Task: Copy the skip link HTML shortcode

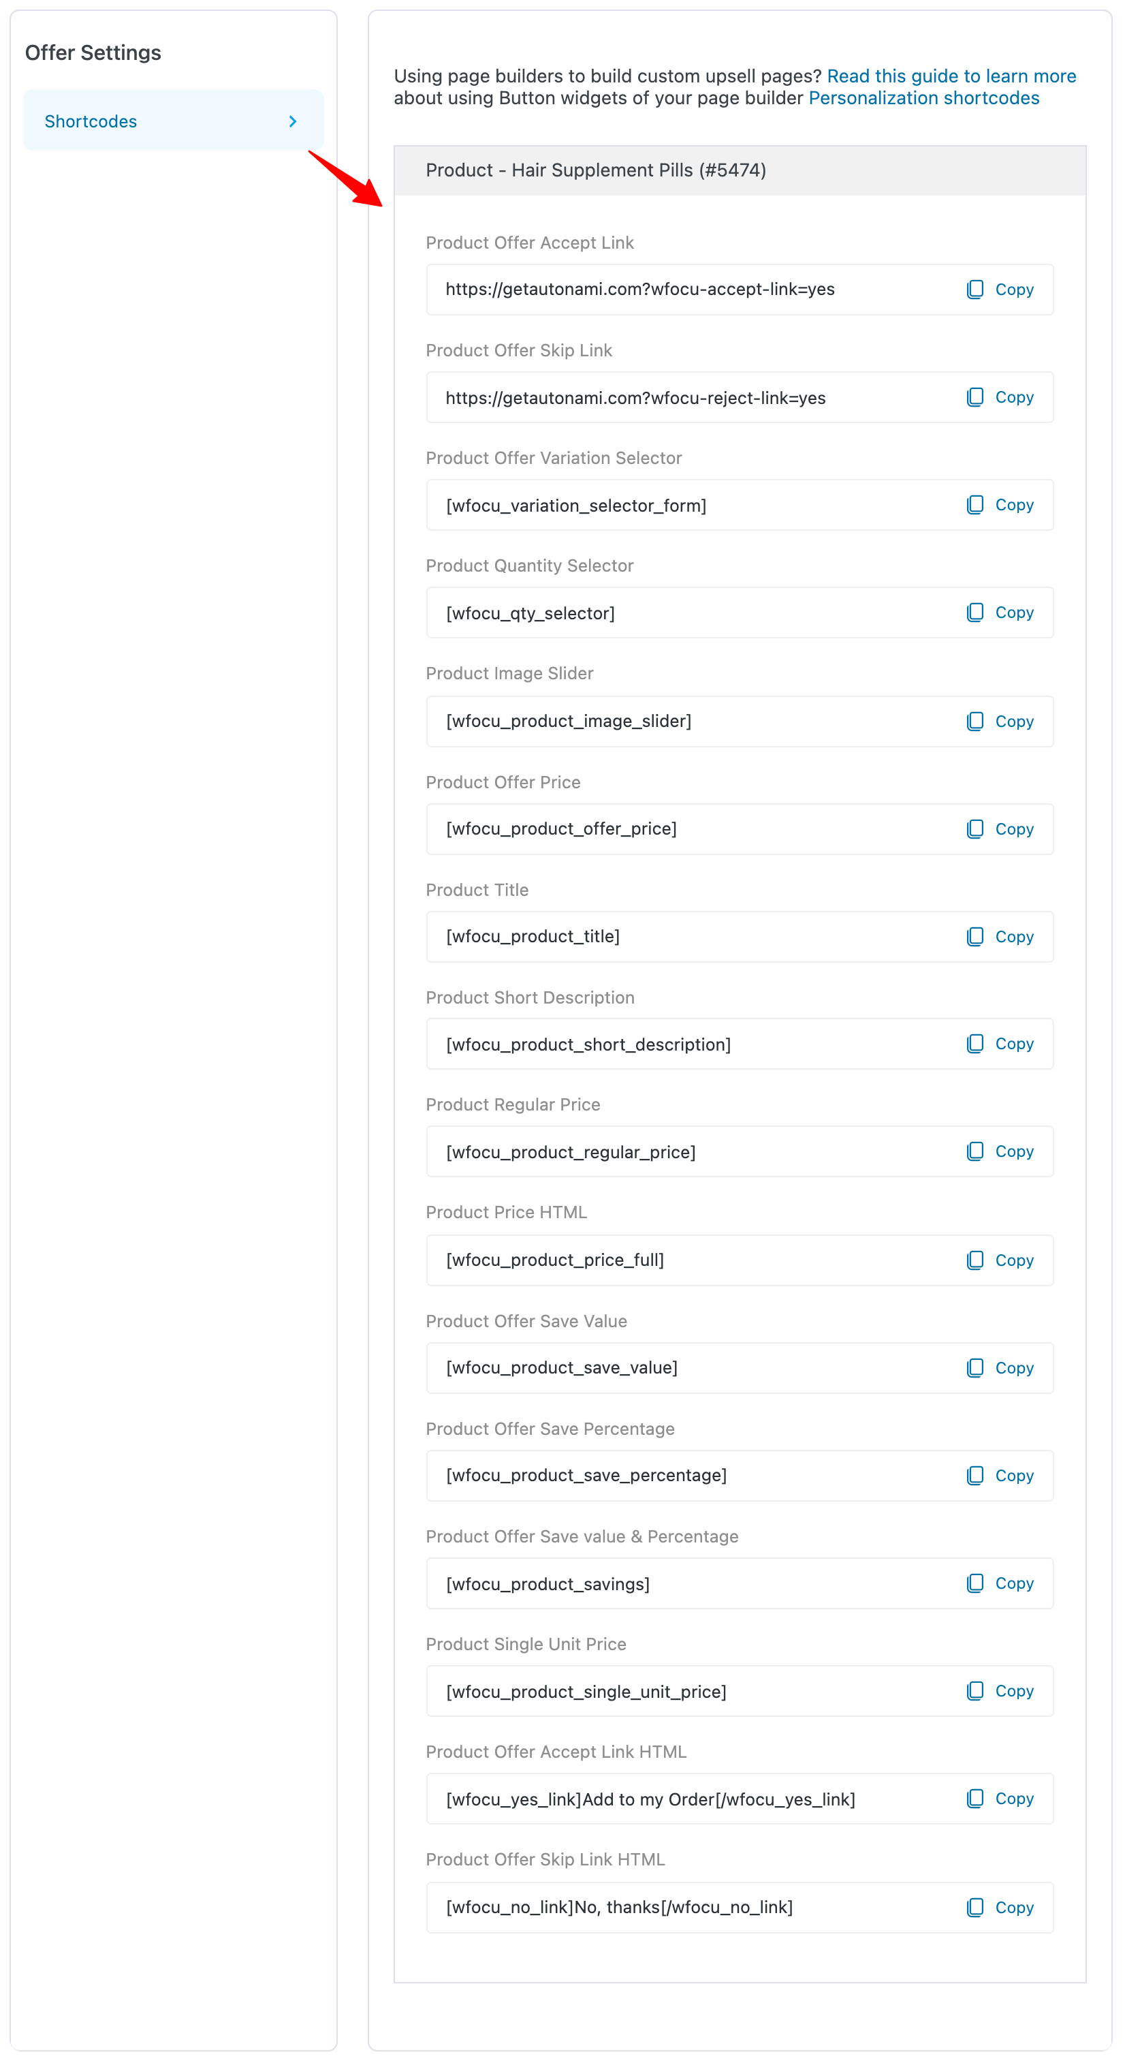Action: coord(1000,1908)
